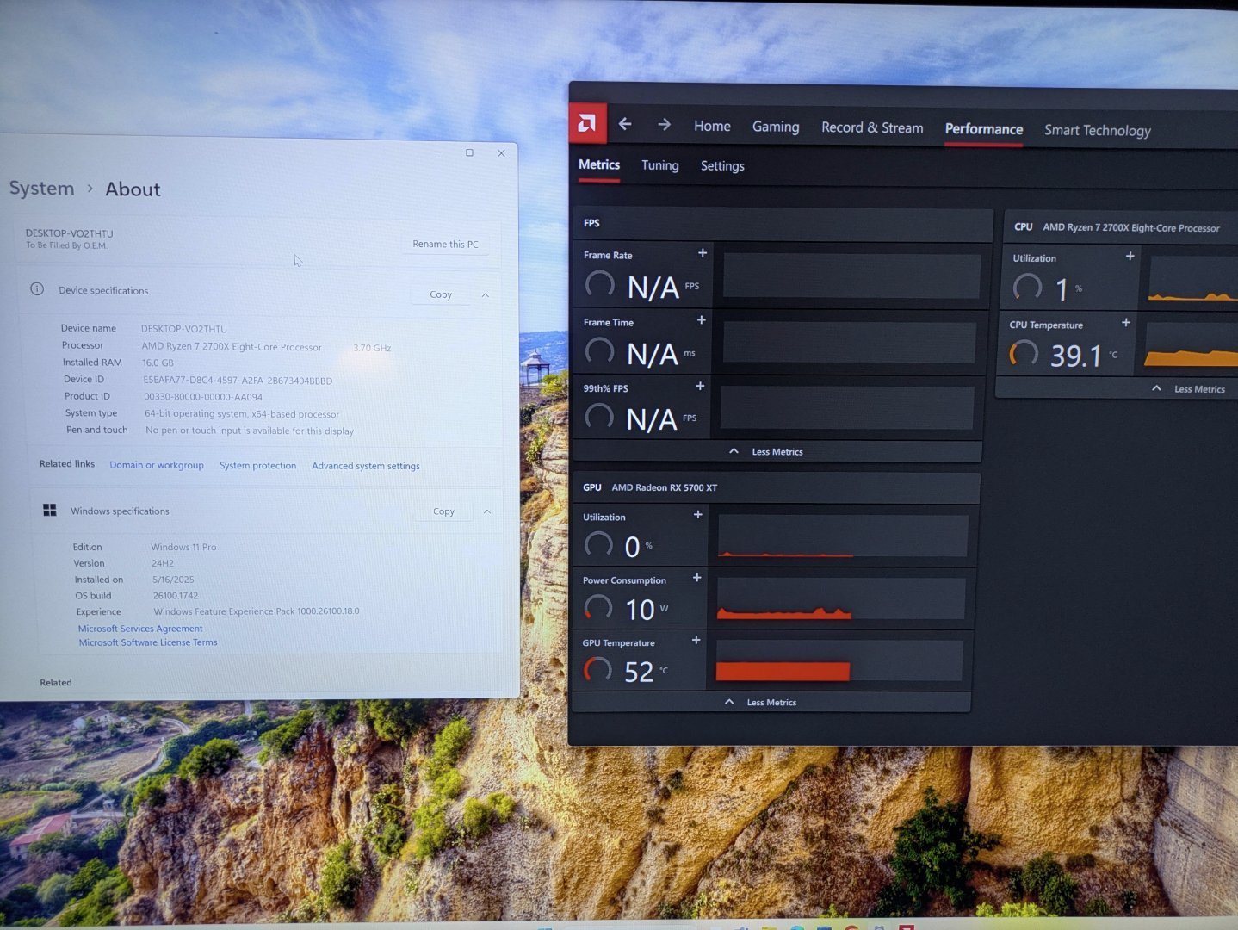Minimize the System About window

point(437,152)
